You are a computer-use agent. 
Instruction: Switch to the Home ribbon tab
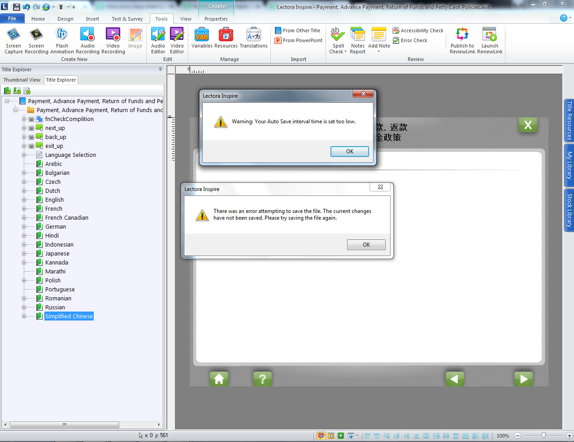click(38, 19)
